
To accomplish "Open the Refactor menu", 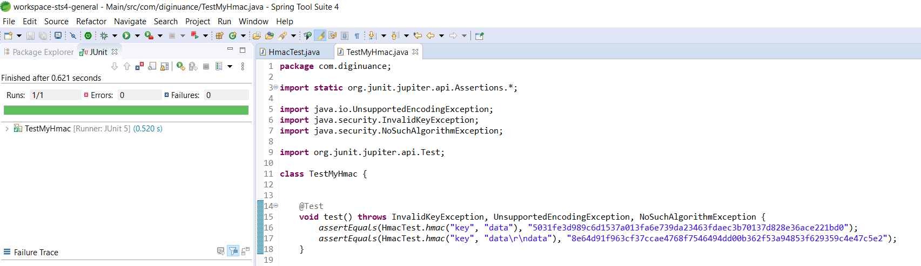I will point(91,22).
